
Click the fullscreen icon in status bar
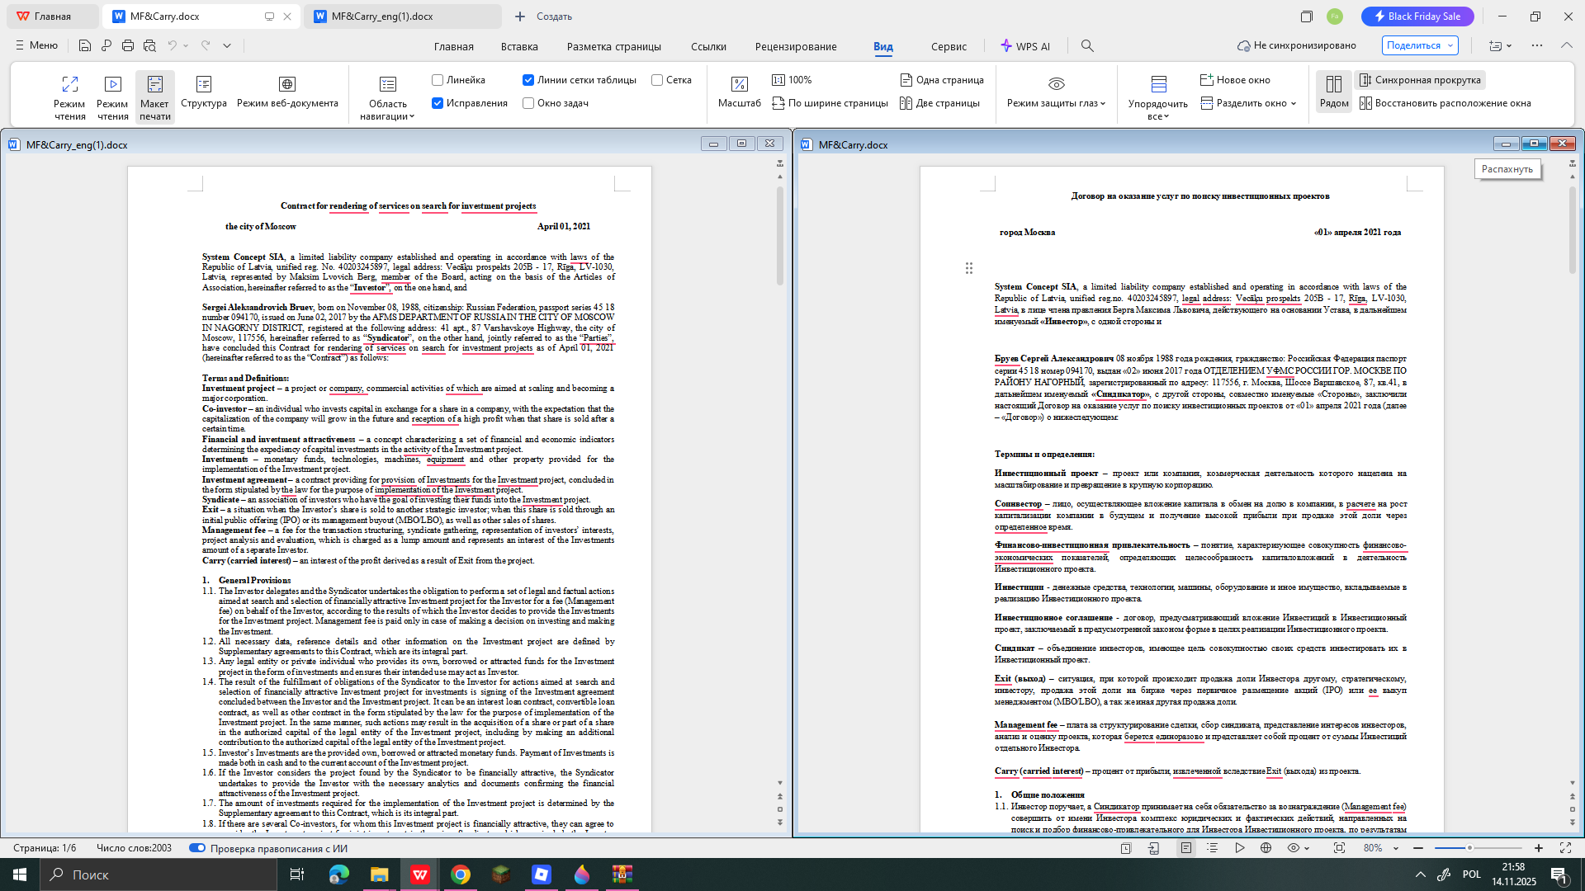tap(1565, 848)
